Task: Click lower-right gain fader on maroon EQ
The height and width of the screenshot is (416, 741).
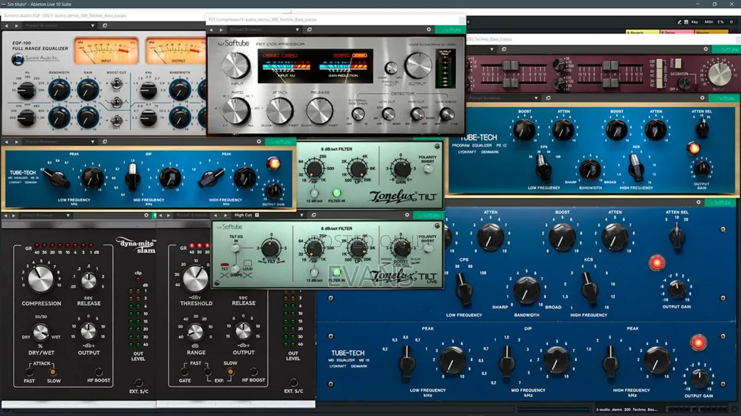Action: pos(610,82)
